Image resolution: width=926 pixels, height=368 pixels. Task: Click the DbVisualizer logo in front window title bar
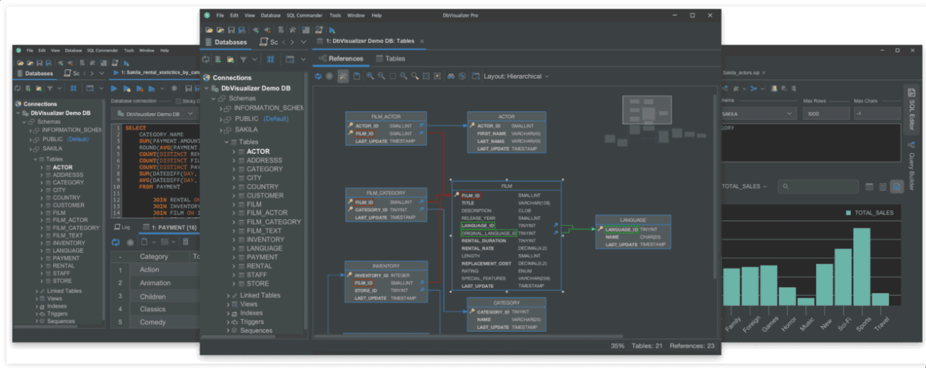tap(207, 14)
